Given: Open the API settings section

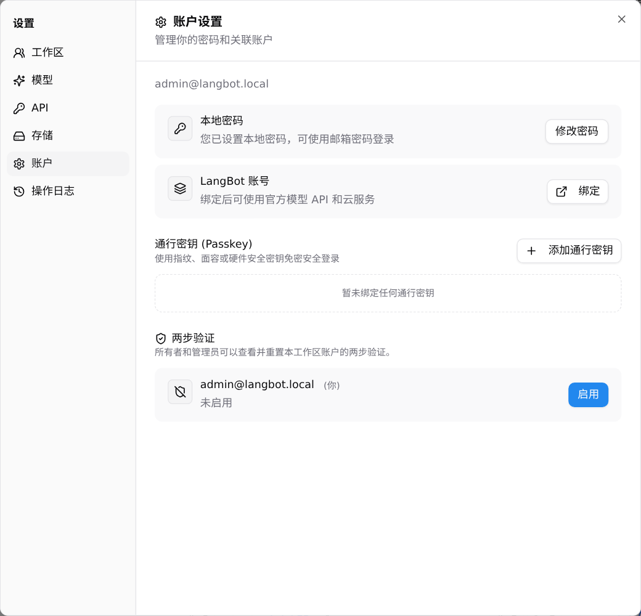Looking at the screenshot, I should click(x=68, y=108).
